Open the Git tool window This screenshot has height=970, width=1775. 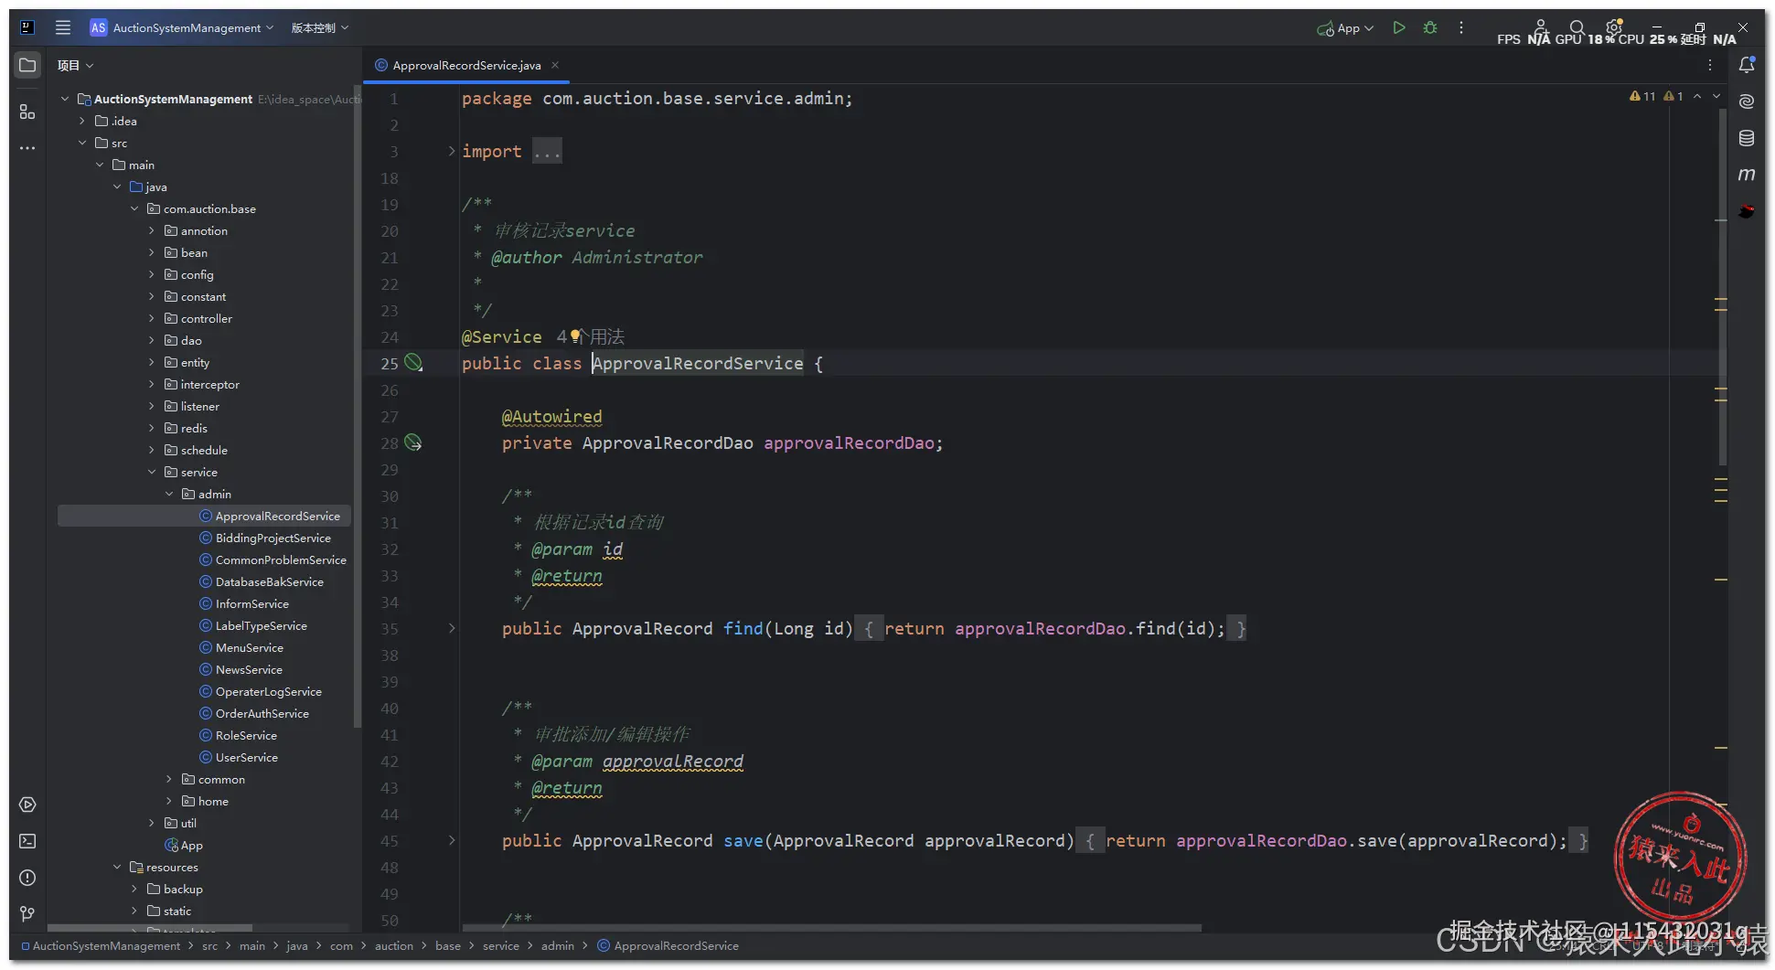click(27, 914)
